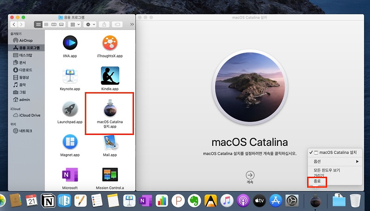This screenshot has height=211, width=370.
Task: Open Apple TV from the Dock
Action: click(x=259, y=201)
